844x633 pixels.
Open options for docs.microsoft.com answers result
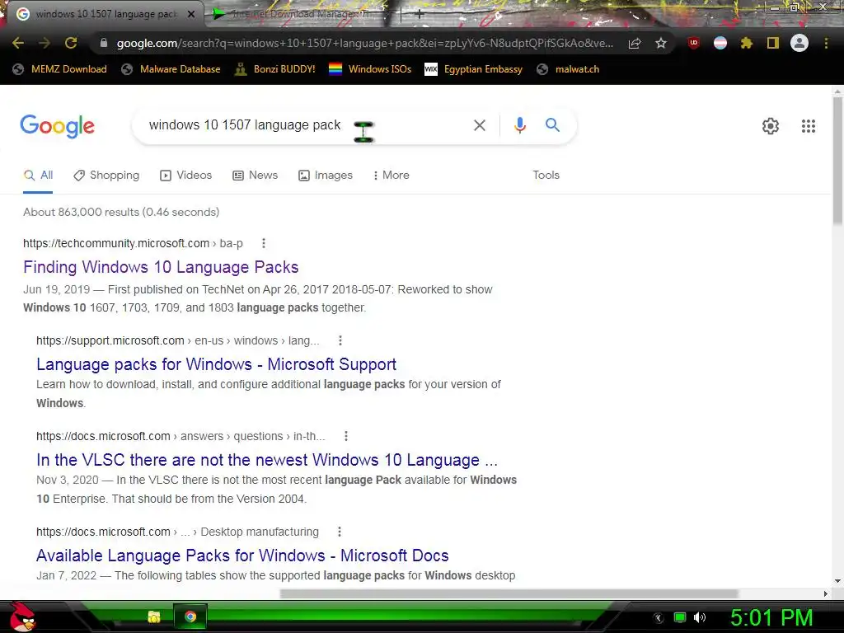tap(346, 436)
